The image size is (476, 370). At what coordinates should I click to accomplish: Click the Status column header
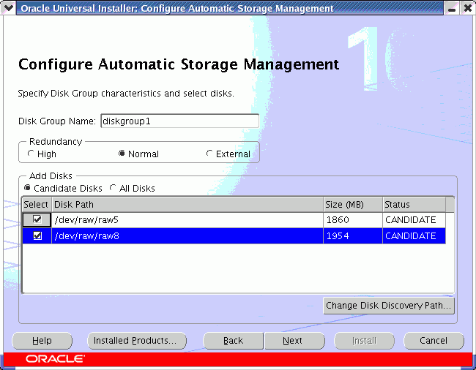[x=413, y=204]
